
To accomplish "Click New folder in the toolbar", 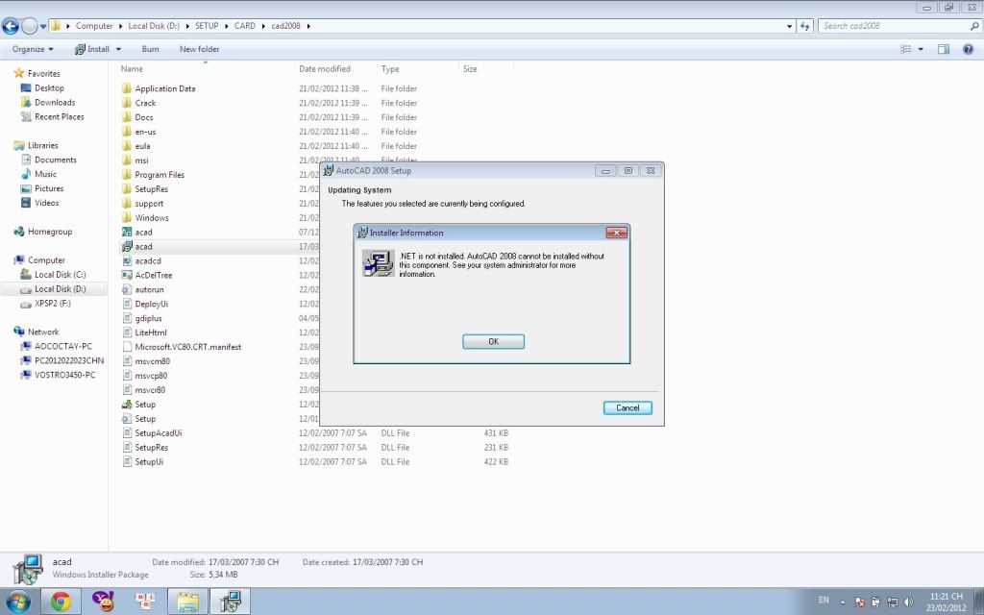I will [x=200, y=49].
